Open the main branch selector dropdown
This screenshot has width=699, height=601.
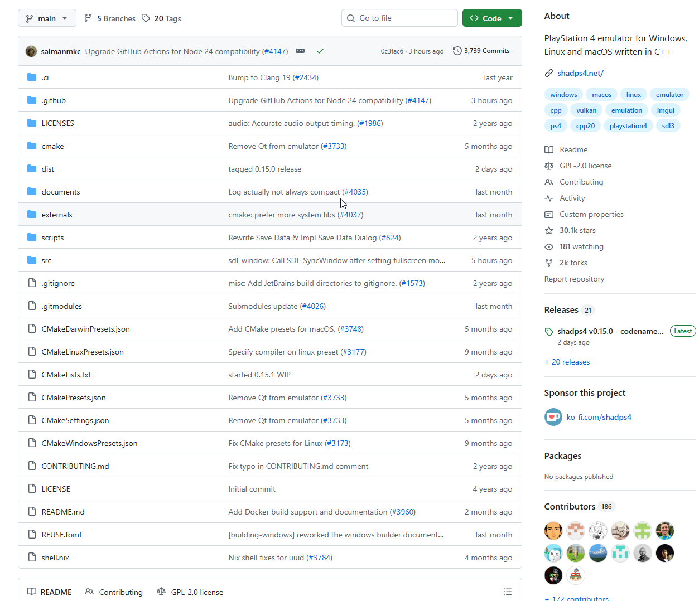pos(47,18)
